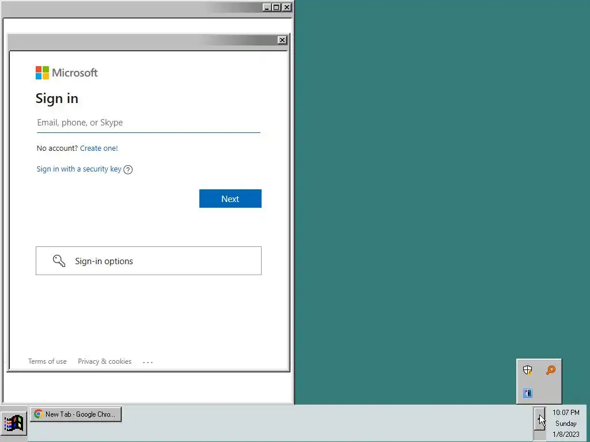
Task: Maximize the outer window
Action: point(277,7)
